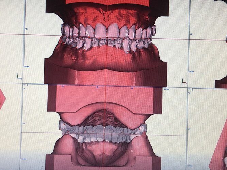Pick the red landmark dot on the elongated lower right tooth
Screen dimensions: 227x170
[x=128, y=51]
